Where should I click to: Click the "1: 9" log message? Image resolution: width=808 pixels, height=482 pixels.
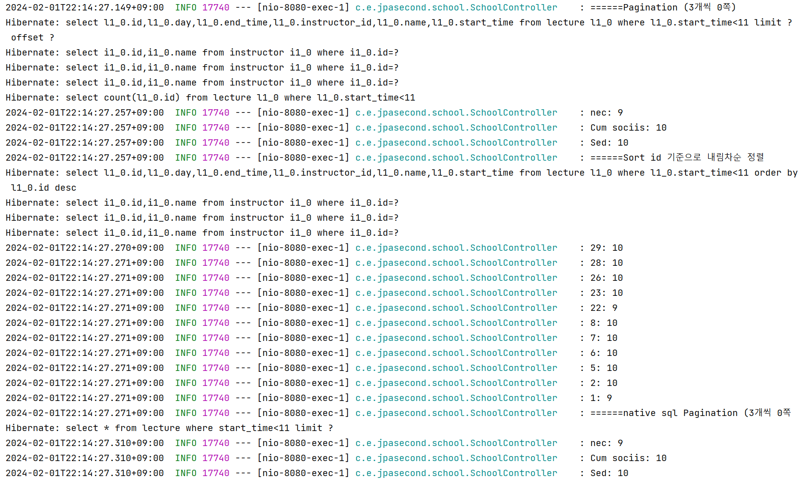coord(601,398)
